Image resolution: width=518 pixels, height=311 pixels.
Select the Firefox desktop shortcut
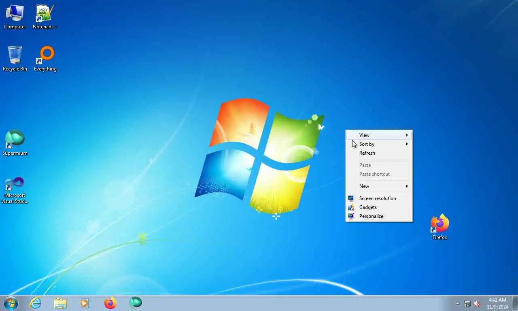(x=439, y=227)
